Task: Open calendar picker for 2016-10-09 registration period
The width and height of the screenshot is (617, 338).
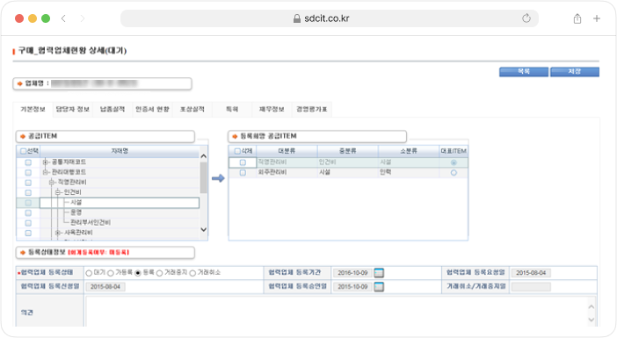Action: [379, 273]
